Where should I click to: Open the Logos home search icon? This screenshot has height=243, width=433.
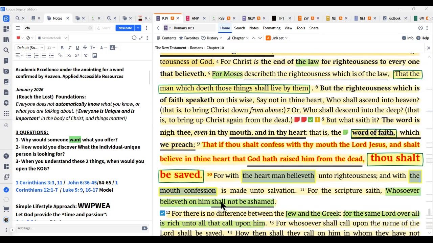(6, 19)
